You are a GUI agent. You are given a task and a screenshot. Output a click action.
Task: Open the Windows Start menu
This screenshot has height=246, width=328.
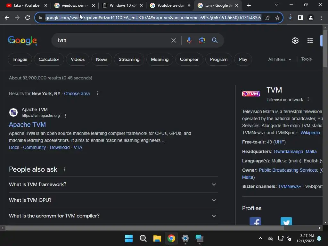(x=129, y=238)
